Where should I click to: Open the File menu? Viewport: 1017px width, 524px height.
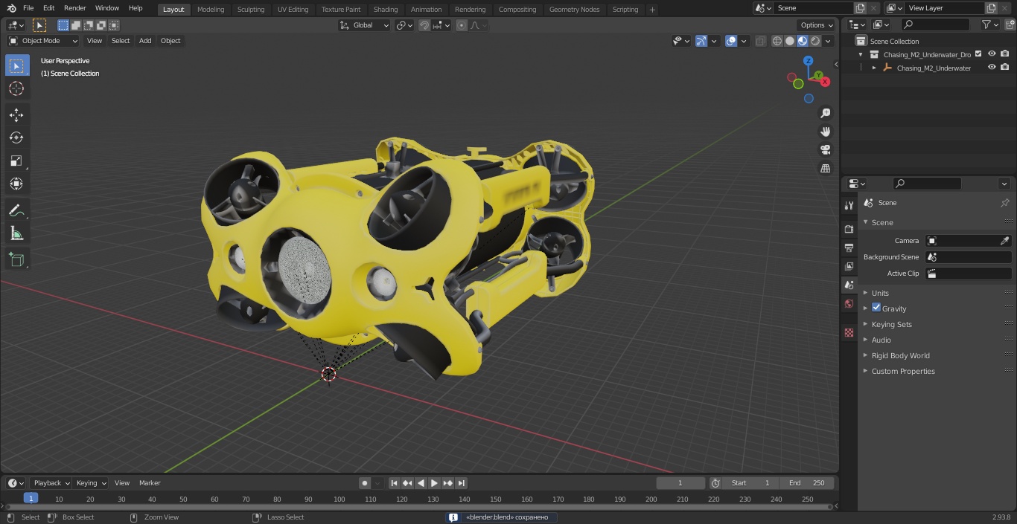tap(28, 8)
